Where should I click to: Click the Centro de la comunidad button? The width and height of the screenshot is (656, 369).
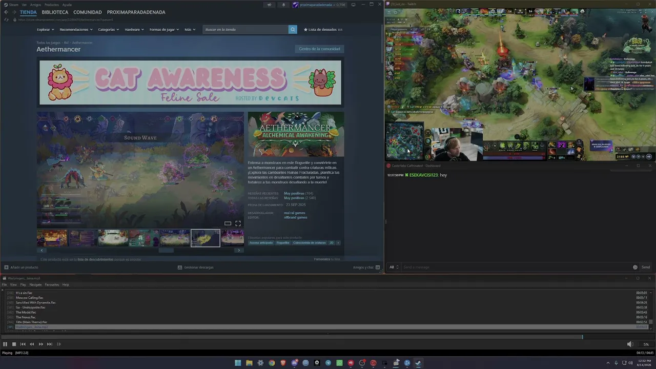pyautogui.click(x=319, y=49)
